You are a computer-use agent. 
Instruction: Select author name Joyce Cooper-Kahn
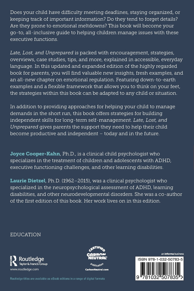tap(35, 154)
